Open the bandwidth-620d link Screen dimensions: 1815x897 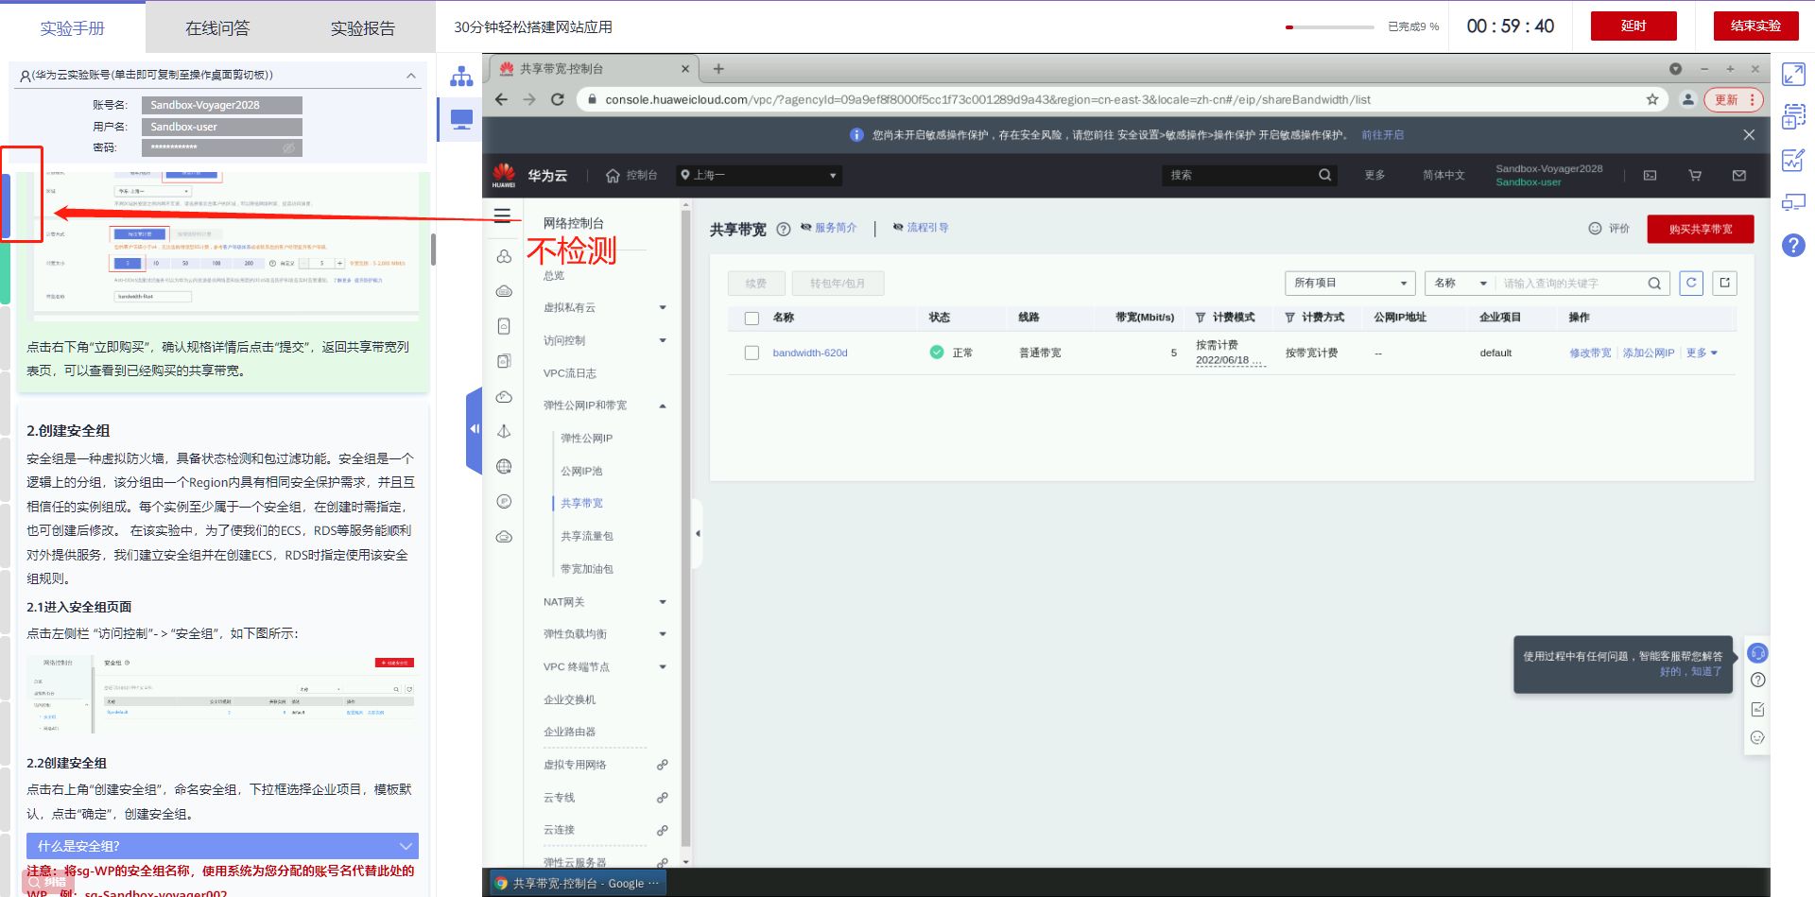coord(810,353)
